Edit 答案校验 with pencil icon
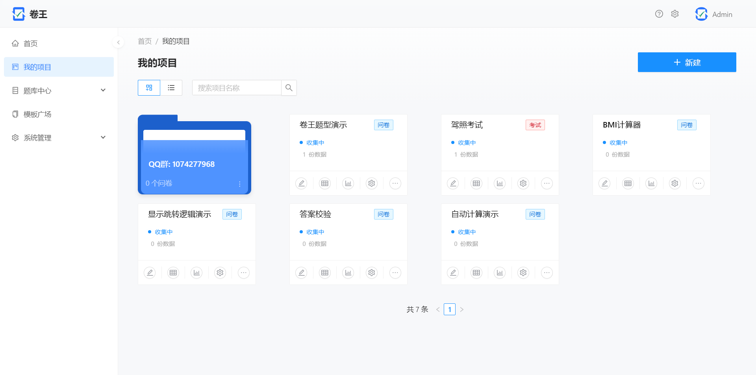The width and height of the screenshot is (756, 375). point(301,273)
